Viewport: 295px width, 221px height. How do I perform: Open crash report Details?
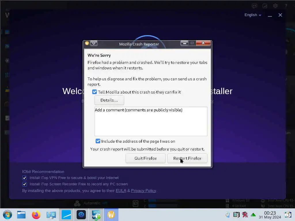[109, 100]
